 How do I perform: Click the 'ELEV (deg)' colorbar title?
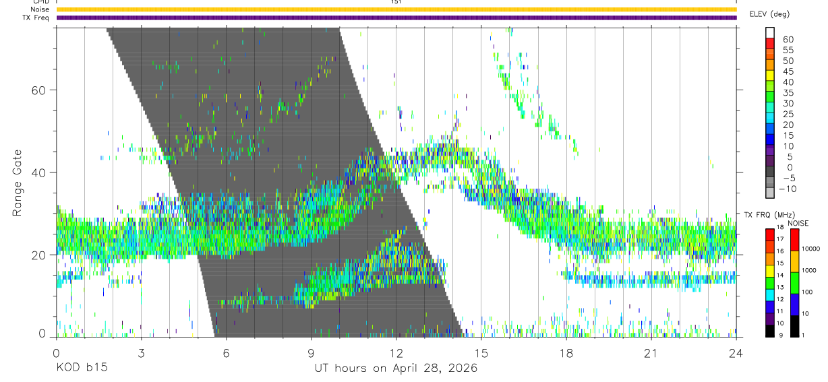769,13
